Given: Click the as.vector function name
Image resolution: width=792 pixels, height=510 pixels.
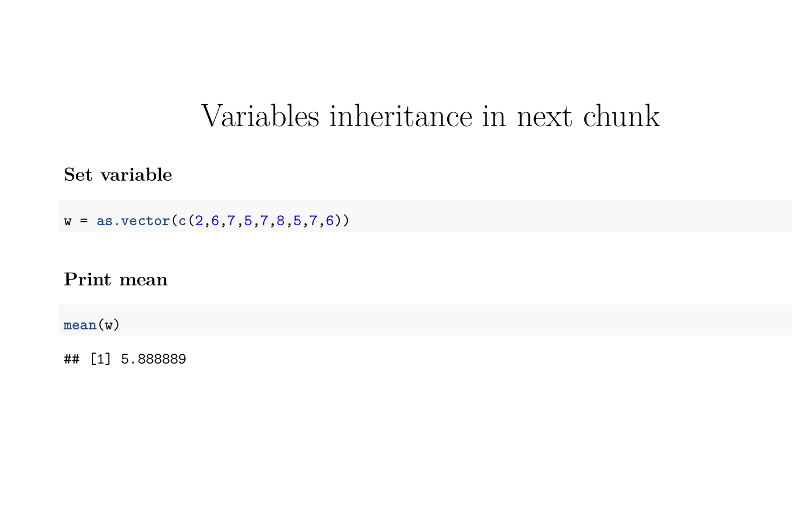Looking at the screenshot, I should 134,221.
